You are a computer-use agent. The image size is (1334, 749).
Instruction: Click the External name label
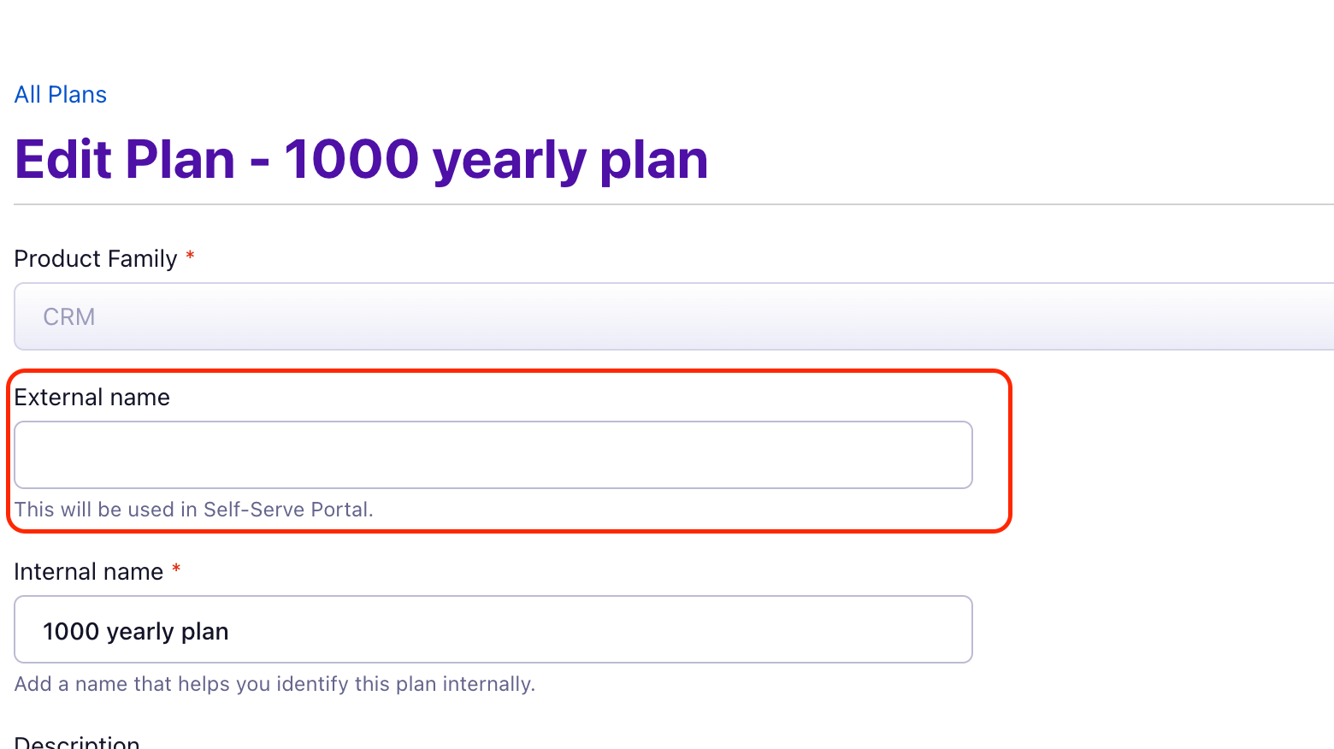coord(91,398)
